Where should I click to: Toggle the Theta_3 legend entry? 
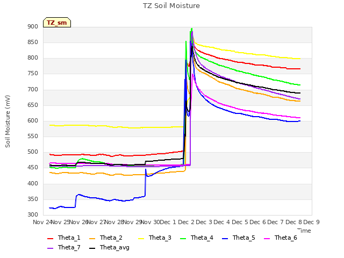[x=155, y=238]
